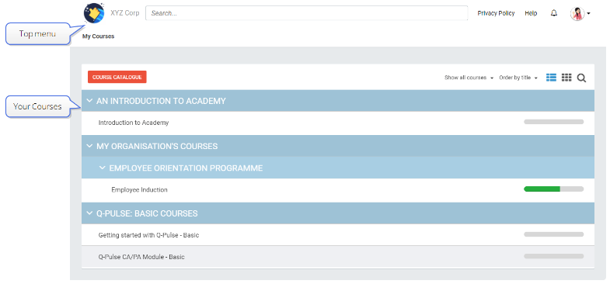The height and width of the screenshot is (284, 610).
Task: Open Q-Pulse CA/PA Module - Basic course
Action: click(141, 257)
